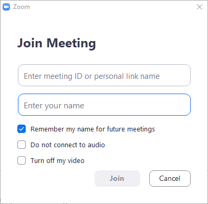This screenshot has height=204, width=208.
Task: Click the Do not connect to audio label
Action: coord(68,145)
